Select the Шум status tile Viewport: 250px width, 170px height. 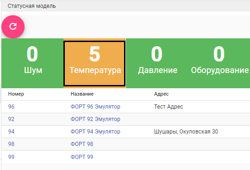tap(32, 63)
